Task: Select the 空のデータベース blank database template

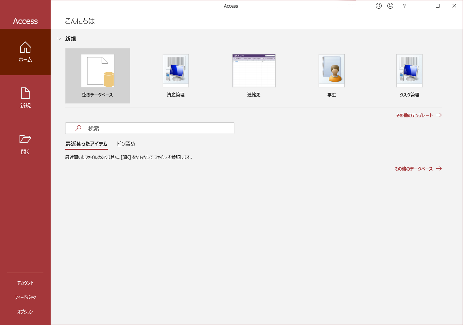Action: (x=98, y=76)
